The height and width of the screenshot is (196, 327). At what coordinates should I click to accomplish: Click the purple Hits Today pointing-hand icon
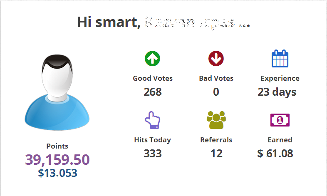[x=152, y=120]
